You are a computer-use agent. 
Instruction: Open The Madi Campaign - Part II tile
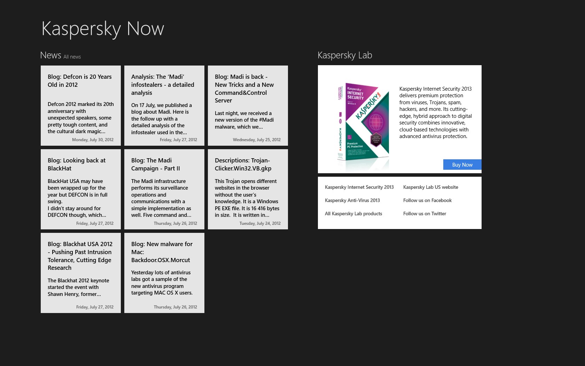pyautogui.click(x=164, y=189)
